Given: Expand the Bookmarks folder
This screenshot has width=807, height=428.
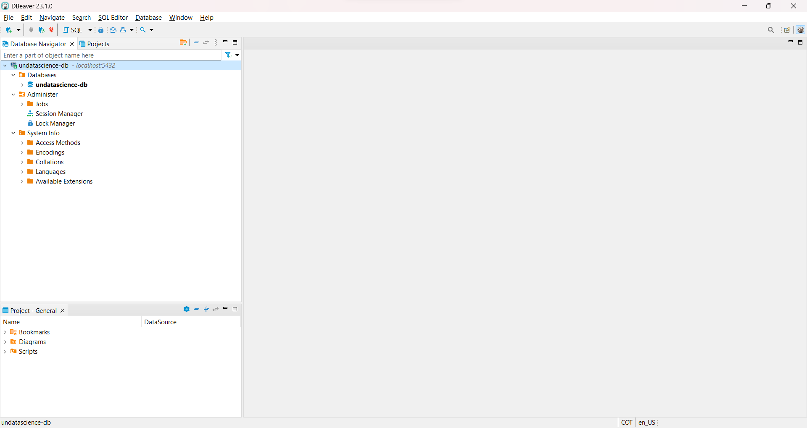Looking at the screenshot, I should 5,332.
